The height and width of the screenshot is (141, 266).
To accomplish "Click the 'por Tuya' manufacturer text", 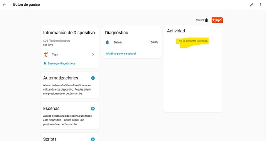I will point(48,45).
